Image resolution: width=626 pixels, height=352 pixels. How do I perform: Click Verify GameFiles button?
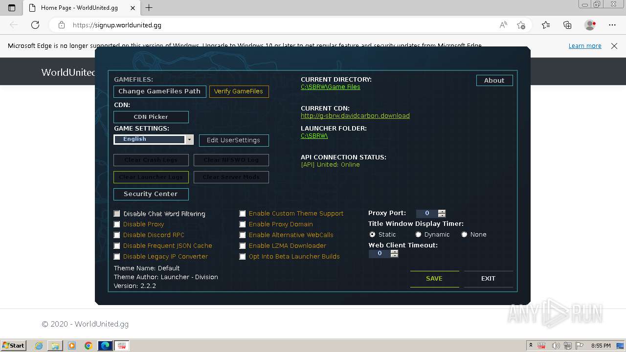coord(239,91)
